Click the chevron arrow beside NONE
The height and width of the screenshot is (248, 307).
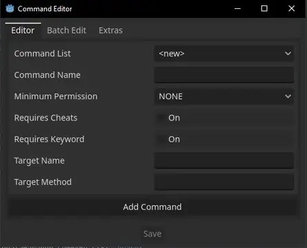coord(288,96)
